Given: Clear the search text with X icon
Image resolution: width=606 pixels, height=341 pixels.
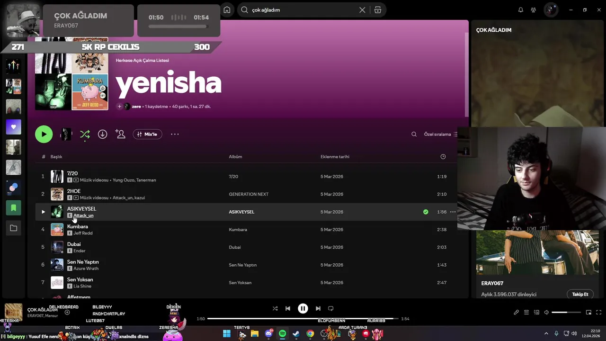Looking at the screenshot, I should pos(362,10).
